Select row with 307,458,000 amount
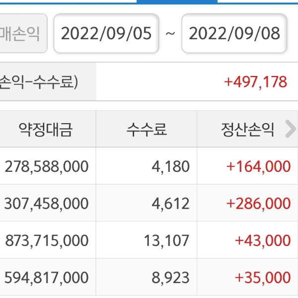This screenshot has width=298, height=298. [x=47, y=203]
